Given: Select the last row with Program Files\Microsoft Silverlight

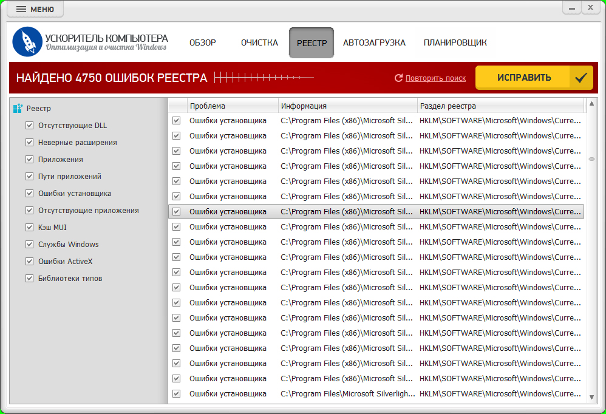Looking at the screenshot, I should 376,394.
